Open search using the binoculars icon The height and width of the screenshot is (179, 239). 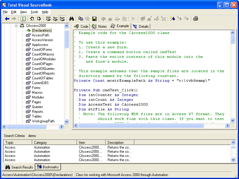[x=72, y=18]
